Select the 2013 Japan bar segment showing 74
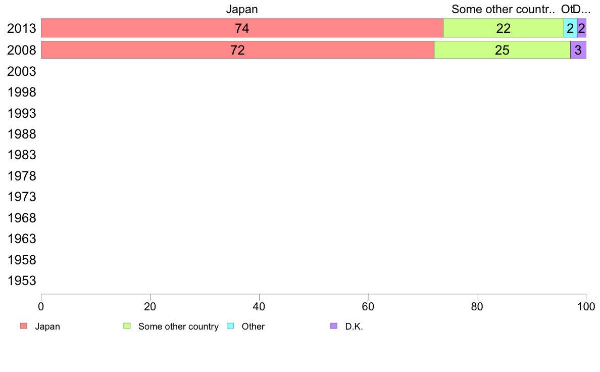The width and height of the screenshot is (600, 372). click(x=242, y=28)
